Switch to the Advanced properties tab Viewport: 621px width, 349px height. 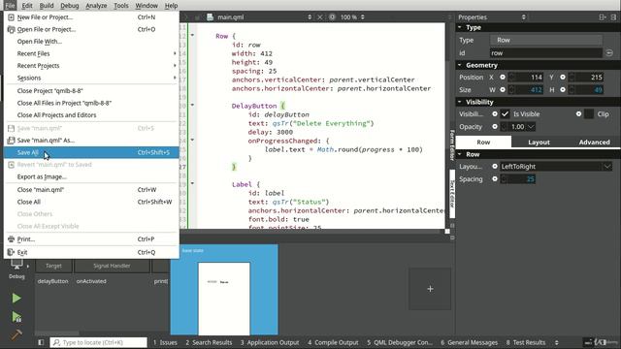point(594,143)
